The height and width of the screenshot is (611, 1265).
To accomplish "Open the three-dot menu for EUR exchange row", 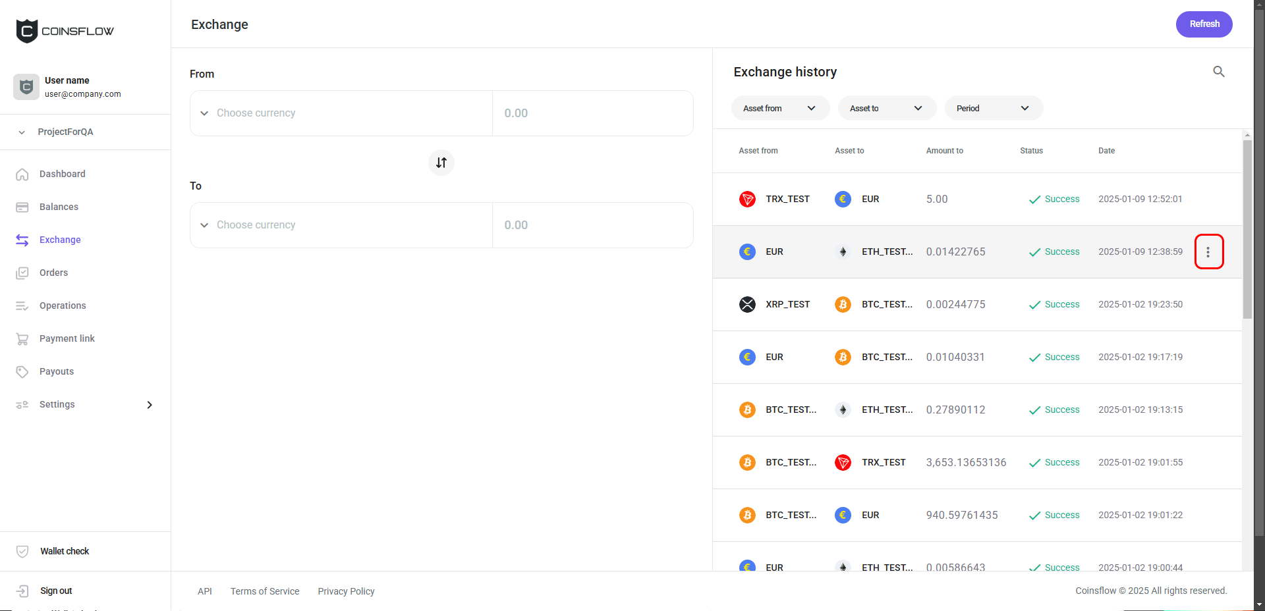I will 1208,252.
